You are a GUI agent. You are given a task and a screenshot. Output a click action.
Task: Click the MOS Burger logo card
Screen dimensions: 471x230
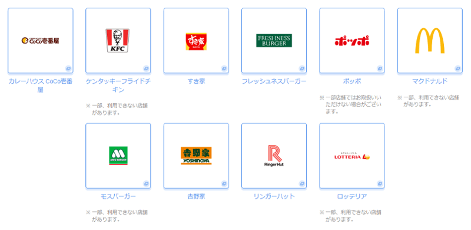tap(118, 156)
